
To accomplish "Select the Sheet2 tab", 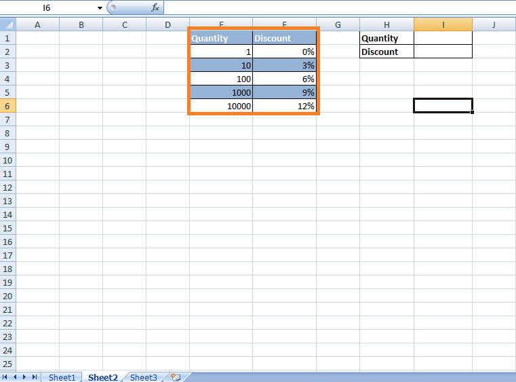I will 103,377.
